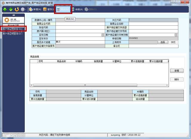Click the 协定代码 input field
The image size is (191, 139).
[80, 28]
